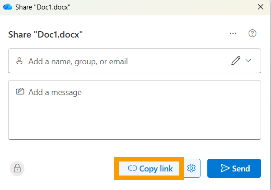Click the "Copy link" text label

(156, 169)
